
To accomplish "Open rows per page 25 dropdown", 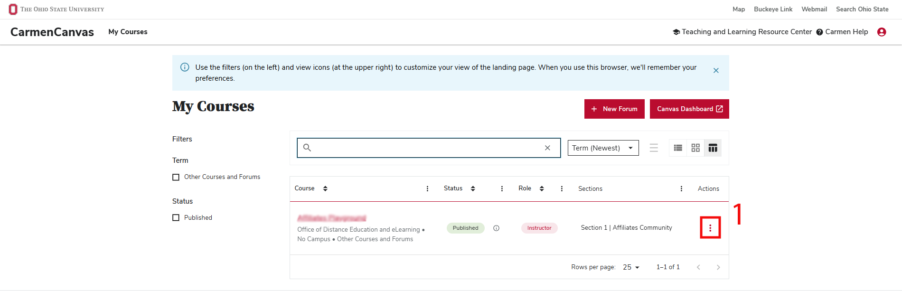I will coord(631,267).
